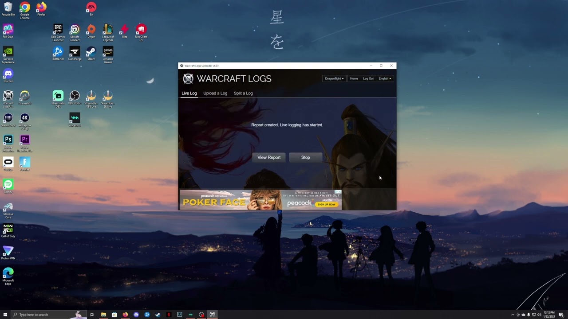Click the View Report button
Viewport: 568px width, 319px height.
pos(269,157)
